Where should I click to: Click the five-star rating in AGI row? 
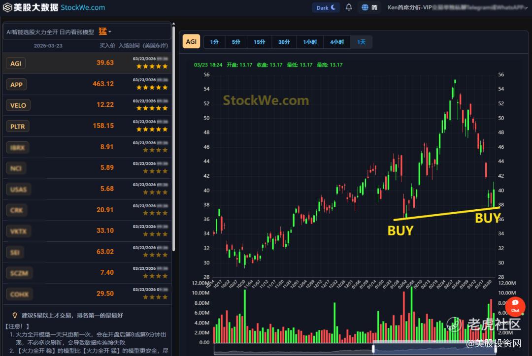tap(152, 66)
